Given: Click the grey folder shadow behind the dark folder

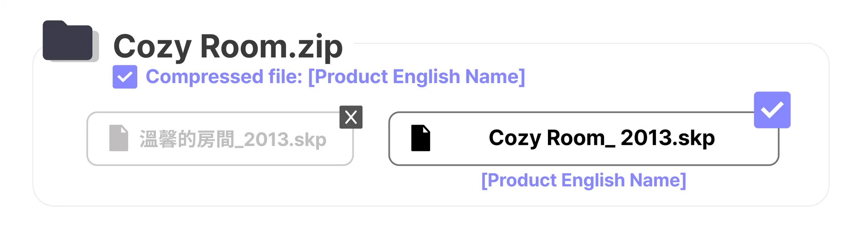Looking at the screenshot, I should coord(96,47).
